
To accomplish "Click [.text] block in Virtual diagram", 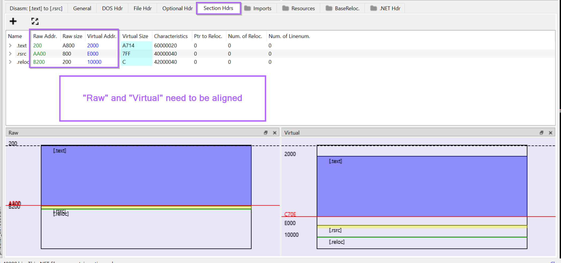I will (x=422, y=186).
